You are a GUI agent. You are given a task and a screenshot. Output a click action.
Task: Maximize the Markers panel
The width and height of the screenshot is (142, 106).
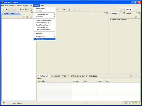click(139, 76)
